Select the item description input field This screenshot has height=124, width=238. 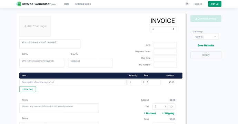click(73, 82)
